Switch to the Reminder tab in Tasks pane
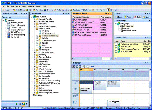Image resolution: width=152 pixels, height=110 pixels. (128, 17)
